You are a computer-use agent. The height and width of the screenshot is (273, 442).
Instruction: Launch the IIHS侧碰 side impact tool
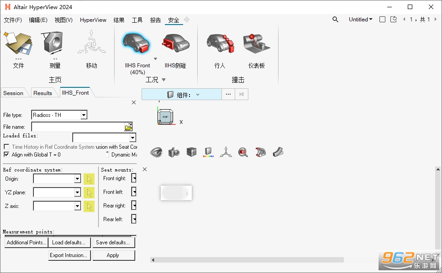tap(175, 43)
